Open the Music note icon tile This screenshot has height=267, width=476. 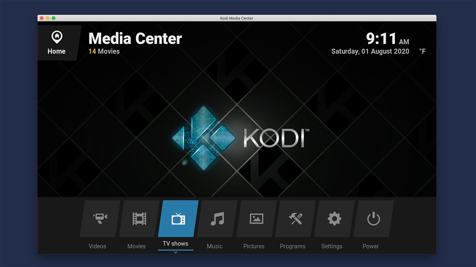217,219
